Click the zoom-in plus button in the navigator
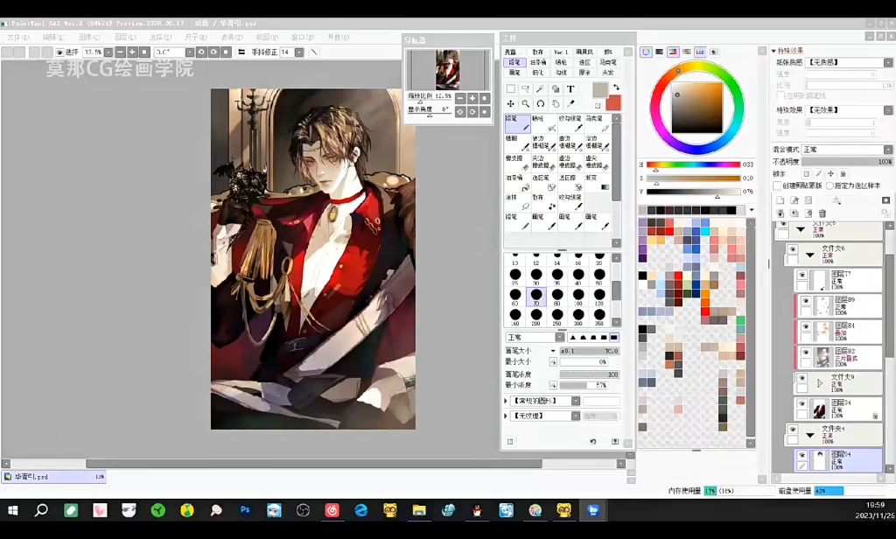 point(472,98)
